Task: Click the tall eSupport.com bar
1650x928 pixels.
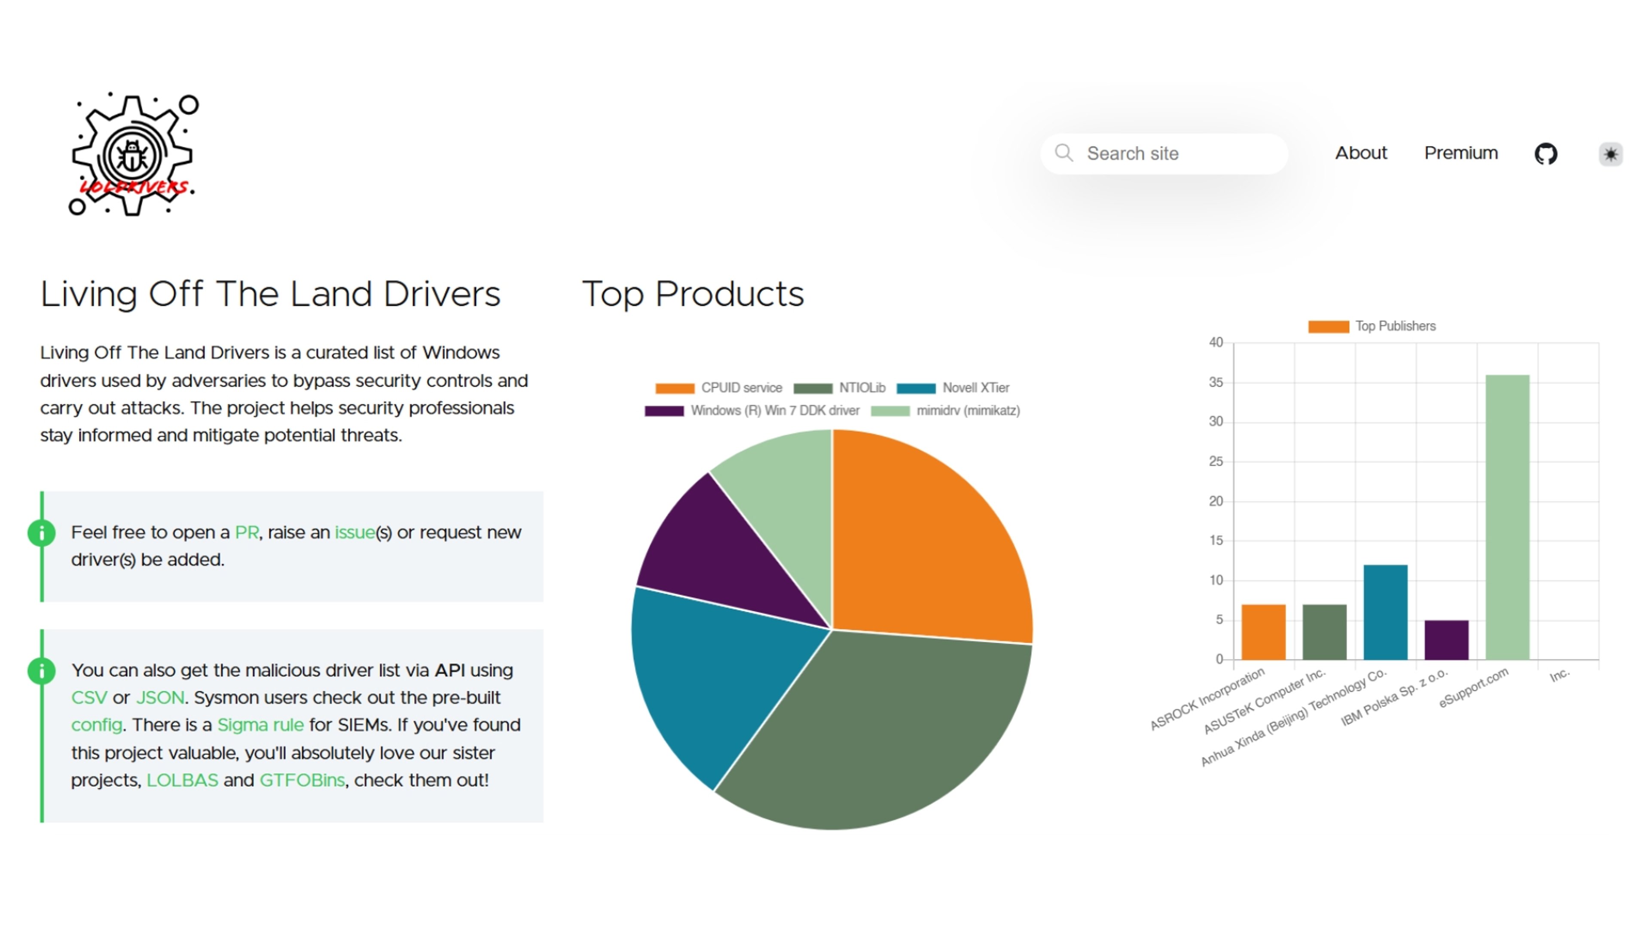Action: (x=1507, y=517)
